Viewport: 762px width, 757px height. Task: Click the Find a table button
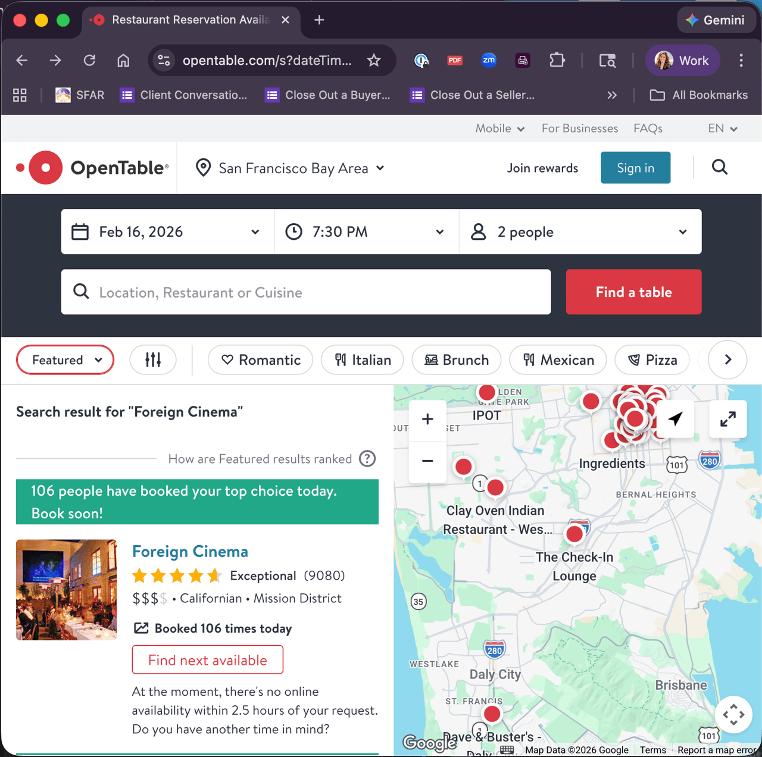coord(633,292)
